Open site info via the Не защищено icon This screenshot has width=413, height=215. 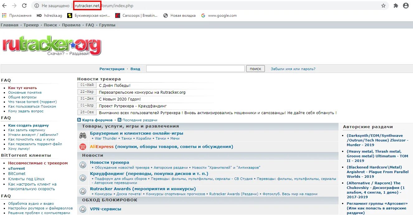36,6
